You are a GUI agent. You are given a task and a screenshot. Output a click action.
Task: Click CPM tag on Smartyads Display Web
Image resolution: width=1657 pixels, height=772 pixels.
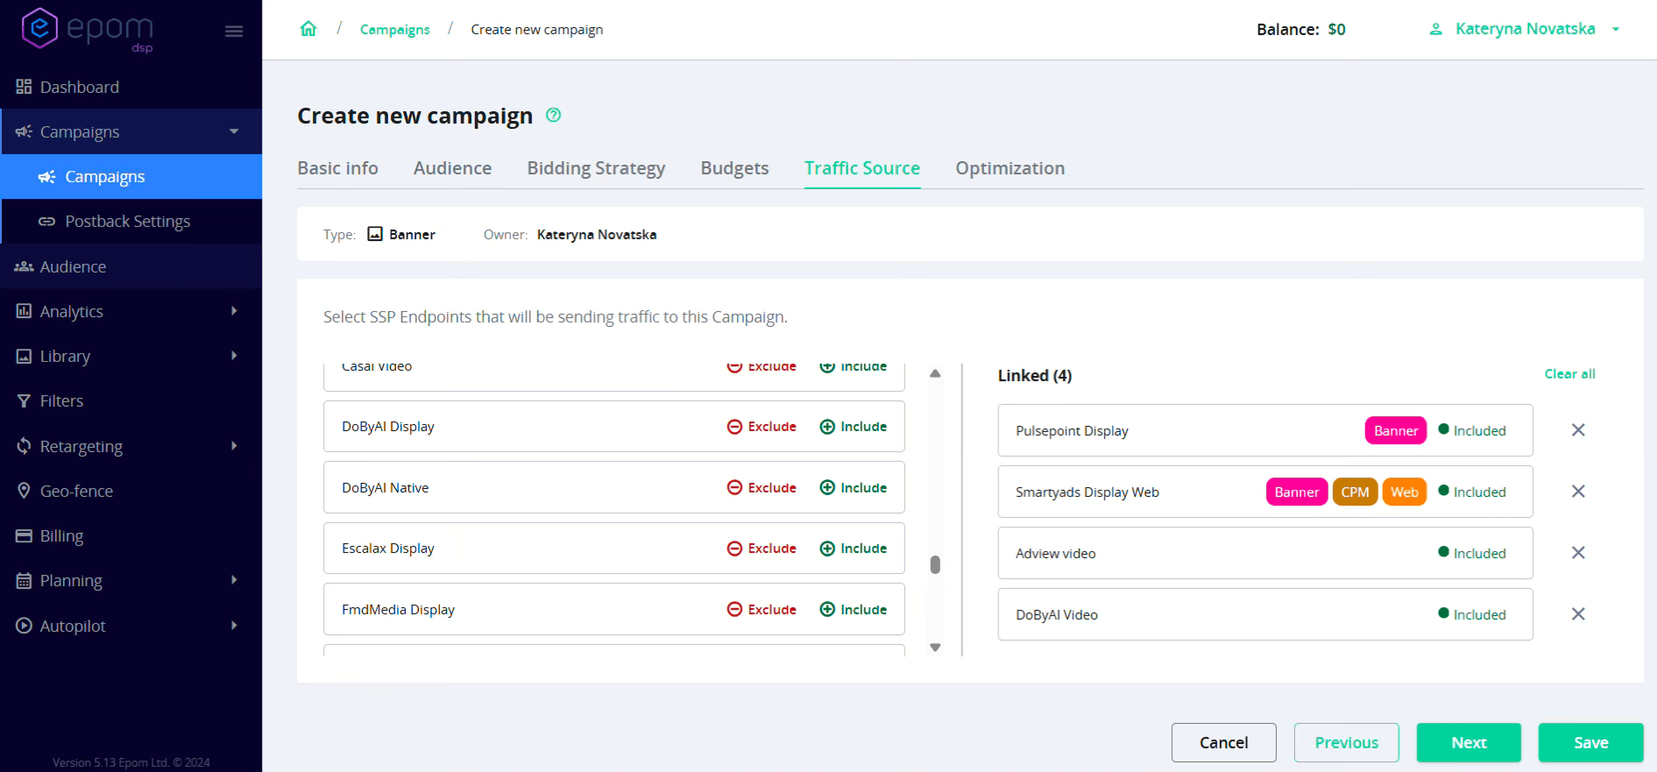point(1355,492)
